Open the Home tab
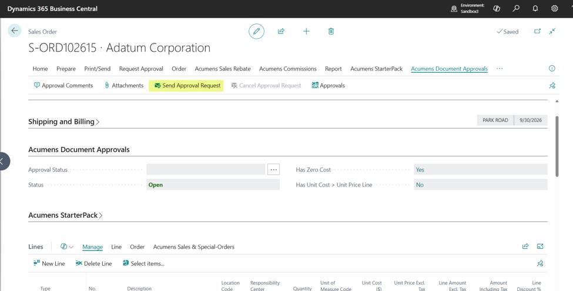This screenshot has width=573, height=291. 40,69
